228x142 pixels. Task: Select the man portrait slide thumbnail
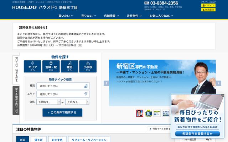point(140,113)
